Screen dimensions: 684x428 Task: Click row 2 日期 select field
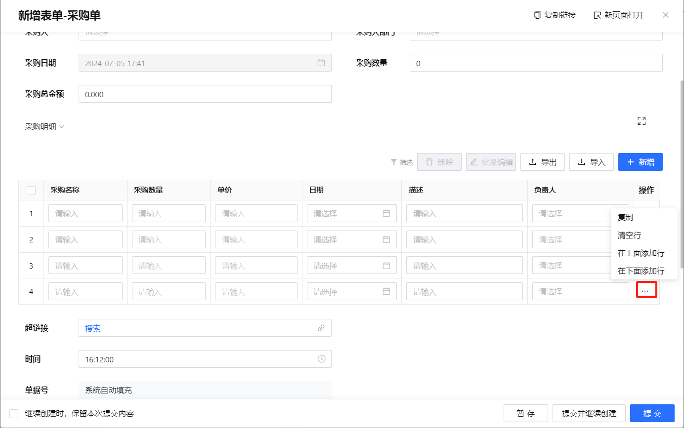click(x=352, y=239)
